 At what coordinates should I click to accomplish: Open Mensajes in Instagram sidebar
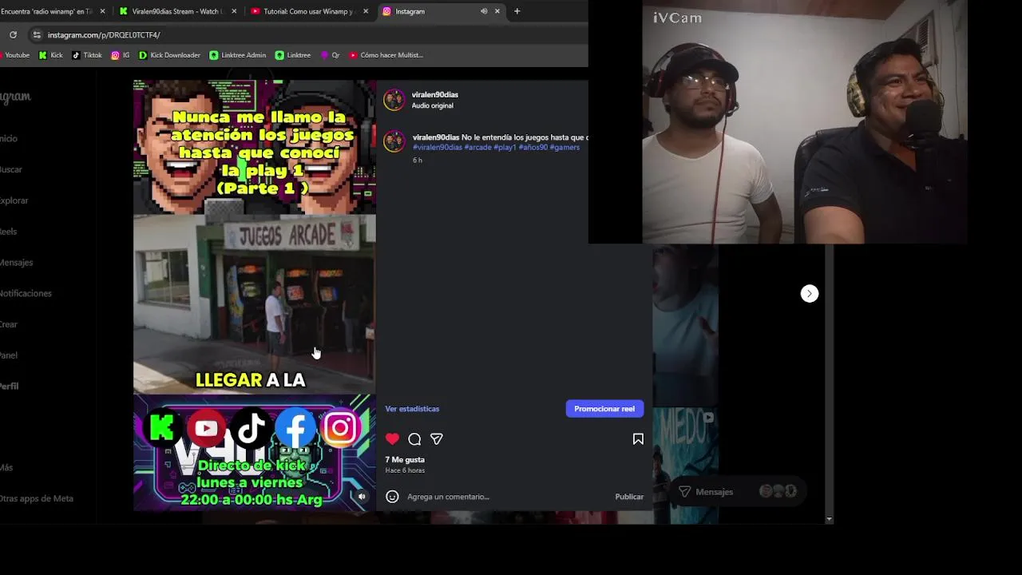tap(16, 263)
